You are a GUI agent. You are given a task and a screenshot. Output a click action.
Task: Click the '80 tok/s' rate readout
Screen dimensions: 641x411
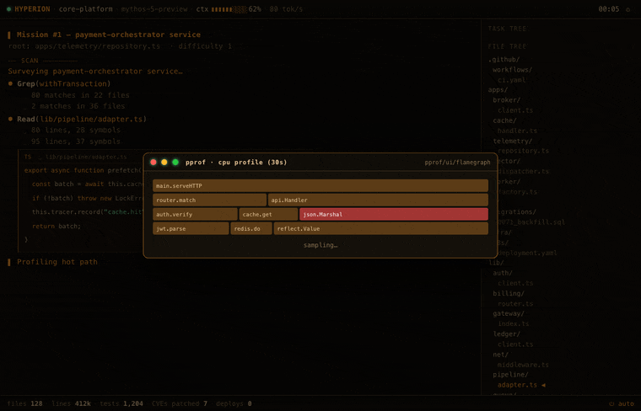286,9
